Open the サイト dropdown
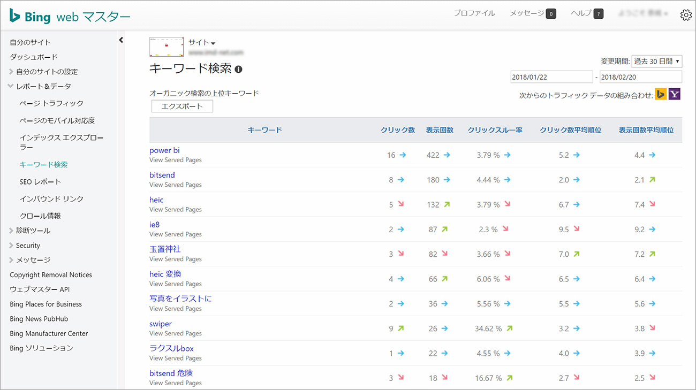This screenshot has width=696, height=390. point(202,42)
